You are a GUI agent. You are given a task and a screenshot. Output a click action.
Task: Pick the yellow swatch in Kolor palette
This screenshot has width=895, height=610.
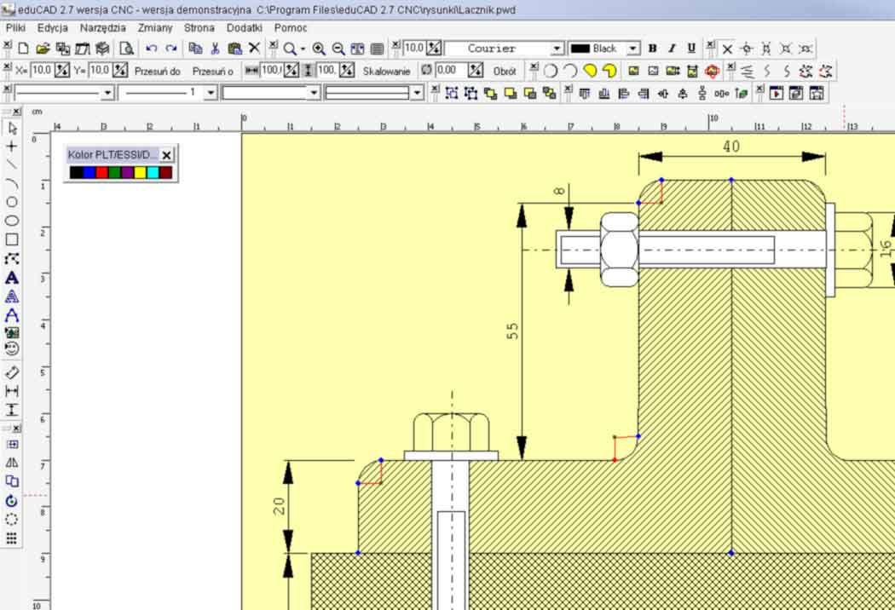pos(140,172)
